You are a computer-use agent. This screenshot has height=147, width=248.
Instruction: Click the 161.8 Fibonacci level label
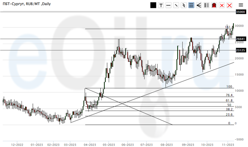229,27
